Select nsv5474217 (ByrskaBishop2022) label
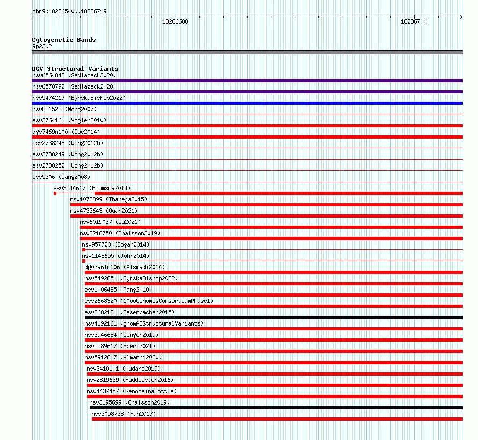Viewport: 478px width, 440px height. click(x=79, y=98)
